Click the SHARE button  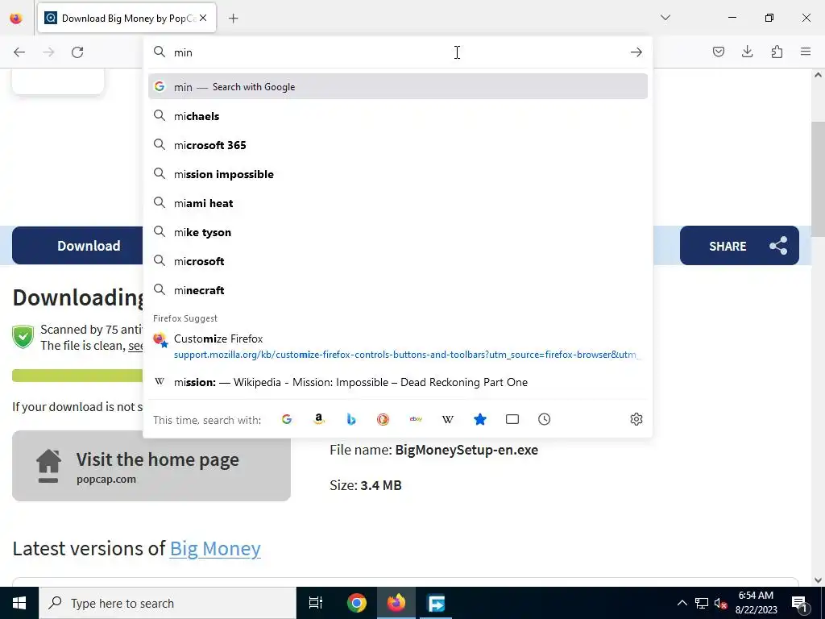[x=740, y=246]
